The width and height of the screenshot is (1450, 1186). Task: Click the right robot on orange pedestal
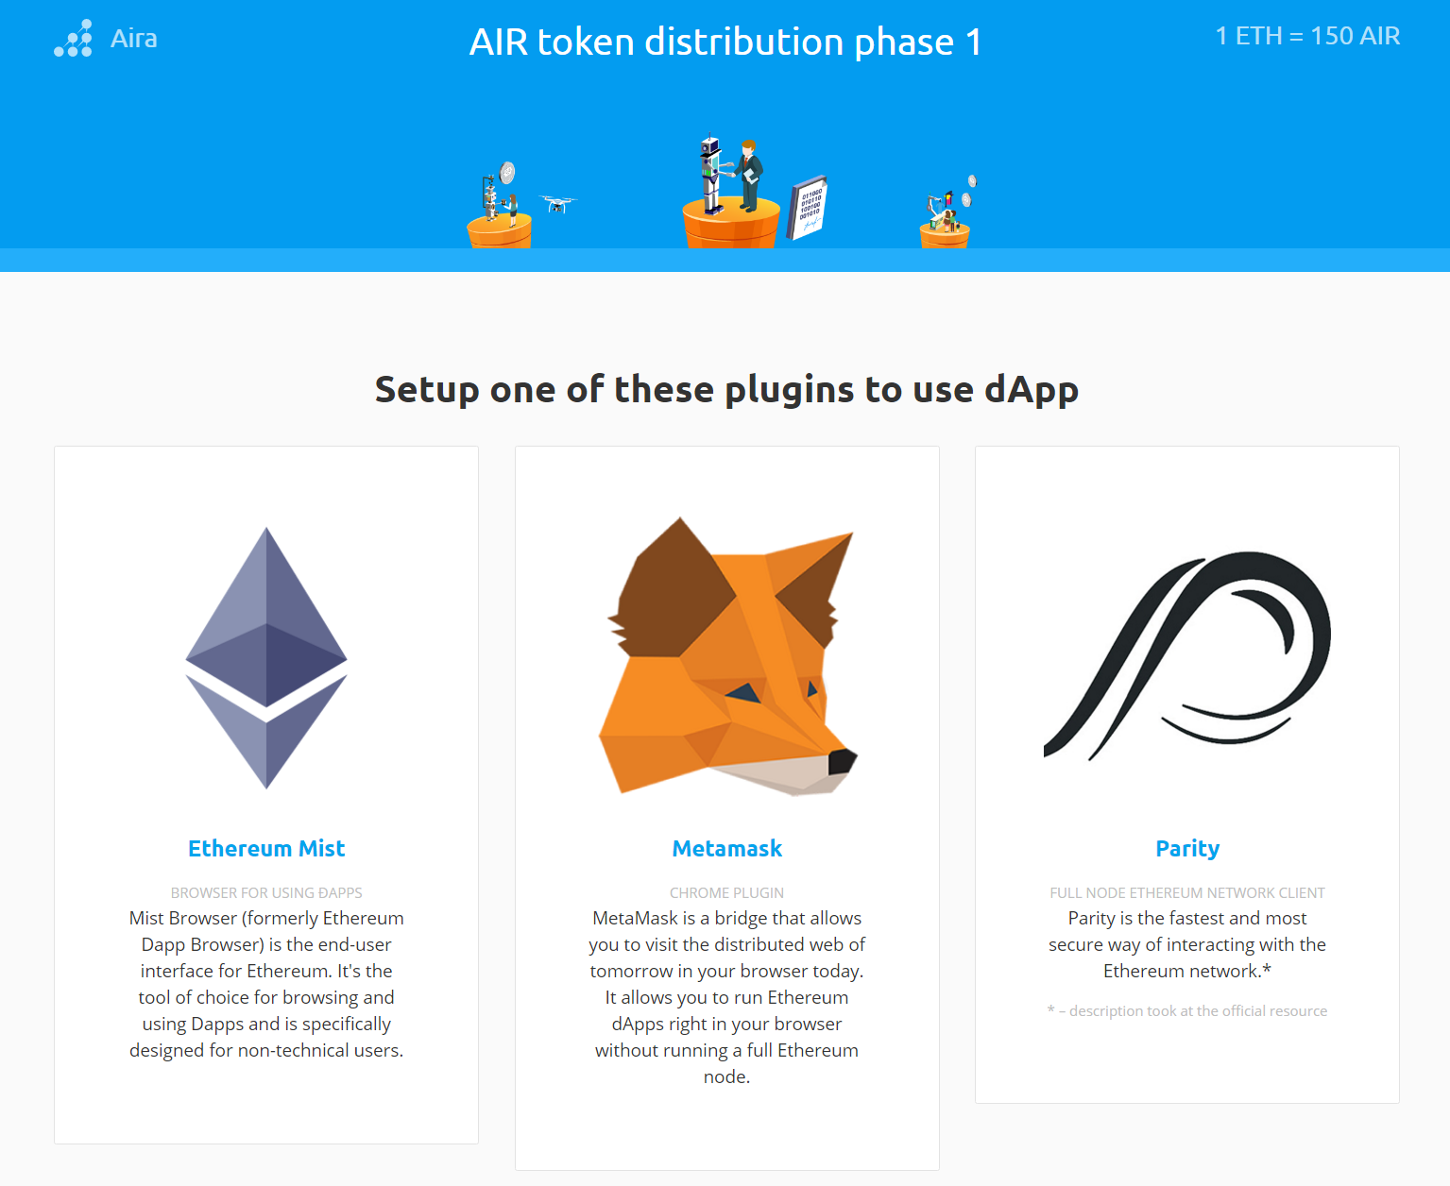click(947, 212)
